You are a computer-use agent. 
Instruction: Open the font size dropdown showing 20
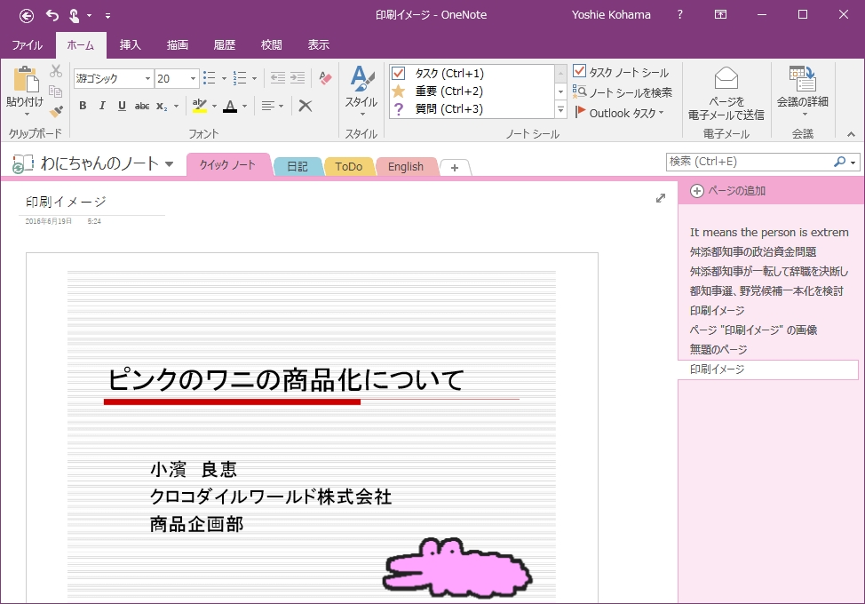point(193,78)
